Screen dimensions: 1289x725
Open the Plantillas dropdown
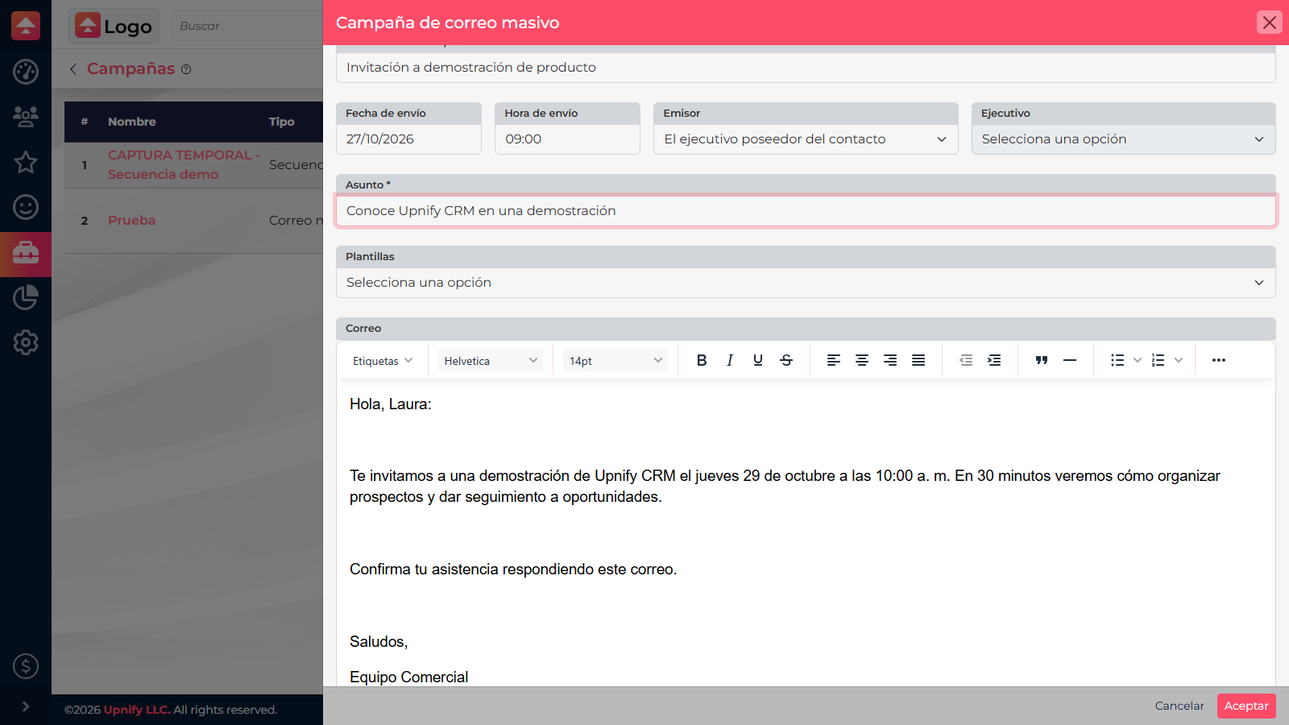coord(806,283)
